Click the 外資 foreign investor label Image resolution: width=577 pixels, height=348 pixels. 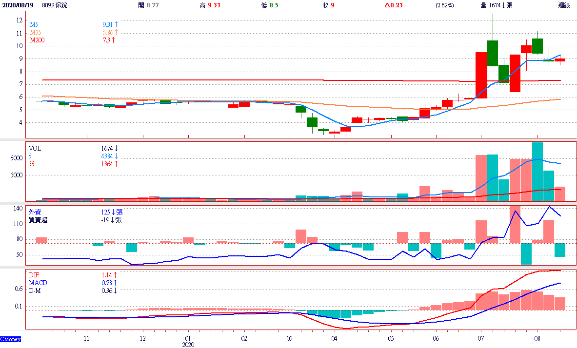click(x=35, y=212)
